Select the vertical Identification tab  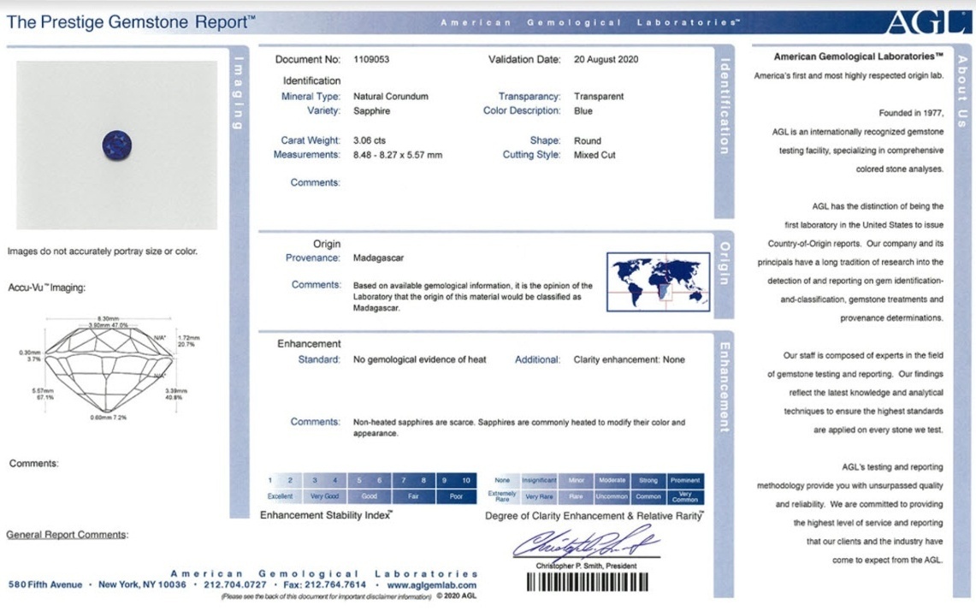[x=725, y=106]
